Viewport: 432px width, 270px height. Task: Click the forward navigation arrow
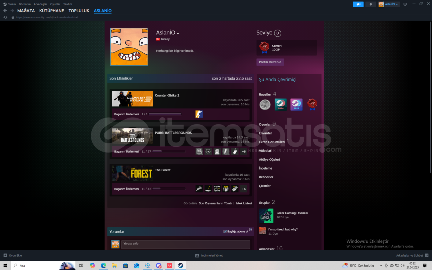[x=12, y=11]
